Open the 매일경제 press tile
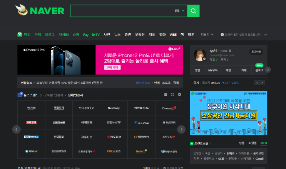This screenshot has width=286, height=169. [x=59, y=108]
